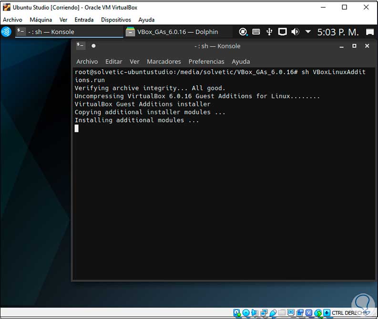Click the VirtualBox audio status icon
This screenshot has height=319, width=378.
tap(255, 312)
